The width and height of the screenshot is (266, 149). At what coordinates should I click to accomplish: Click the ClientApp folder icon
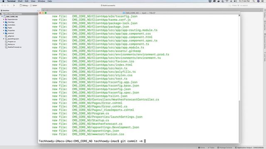(6, 22)
